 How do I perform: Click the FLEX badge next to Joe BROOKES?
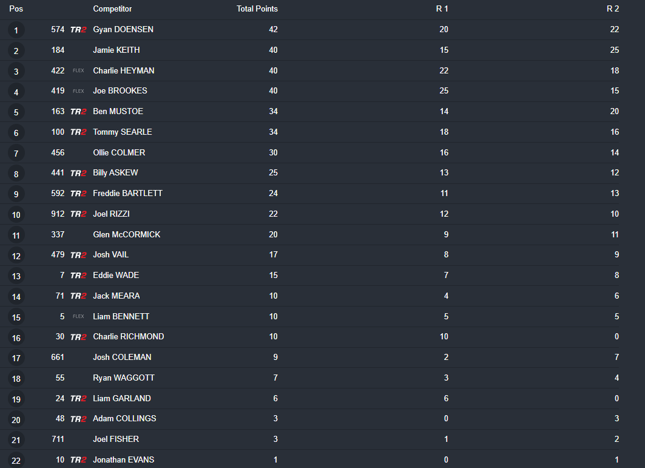[x=78, y=91]
